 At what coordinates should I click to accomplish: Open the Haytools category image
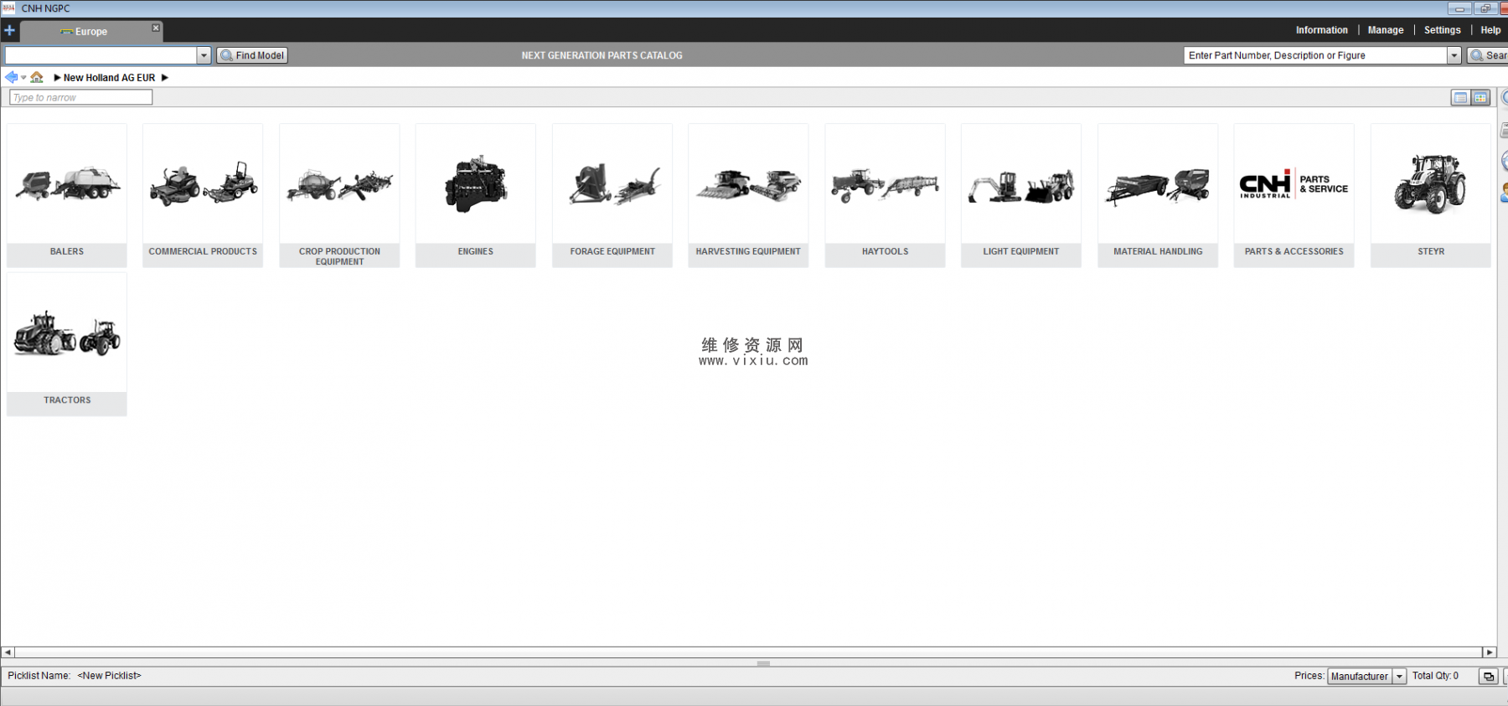[885, 184]
